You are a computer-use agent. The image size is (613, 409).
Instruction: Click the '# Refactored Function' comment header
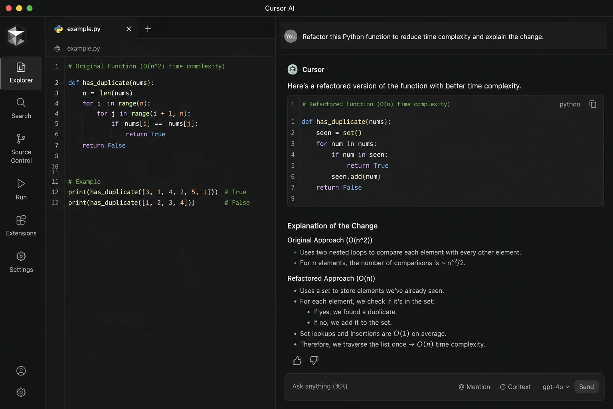pyautogui.click(x=376, y=104)
